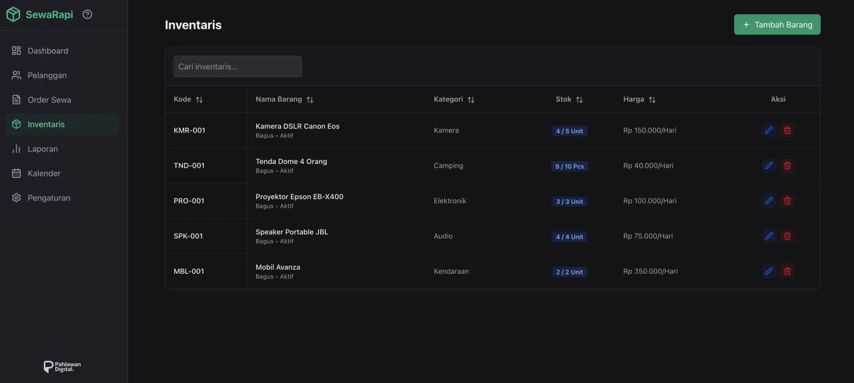Open Kalender page

pos(63,173)
